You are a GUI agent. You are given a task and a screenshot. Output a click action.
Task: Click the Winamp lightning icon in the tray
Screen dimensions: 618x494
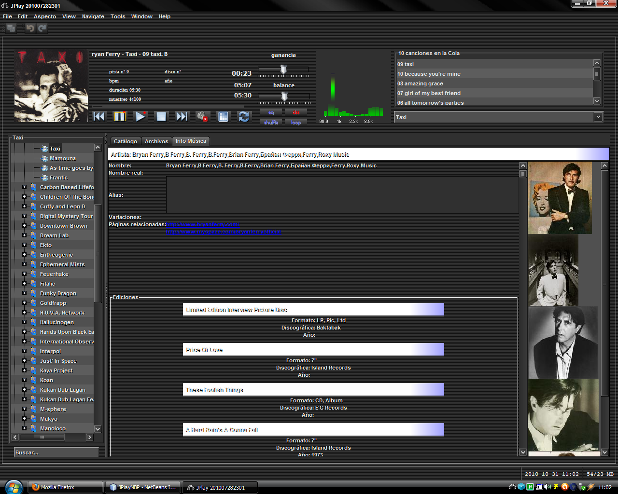591,487
